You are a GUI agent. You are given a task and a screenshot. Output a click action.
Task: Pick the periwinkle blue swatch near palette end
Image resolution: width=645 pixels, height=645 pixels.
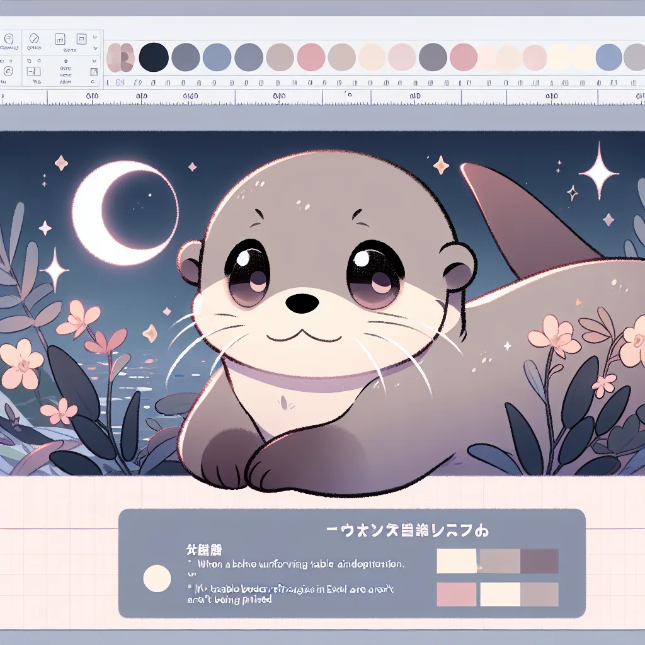coord(608,57)
